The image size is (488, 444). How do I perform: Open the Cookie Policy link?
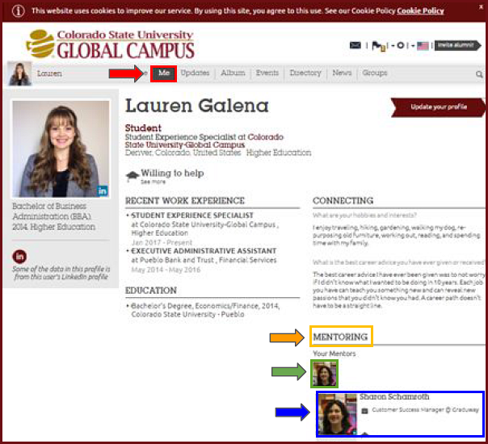(420, 10)
